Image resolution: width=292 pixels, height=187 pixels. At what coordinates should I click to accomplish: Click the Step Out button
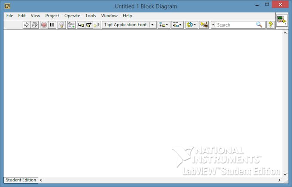[97, 25]
